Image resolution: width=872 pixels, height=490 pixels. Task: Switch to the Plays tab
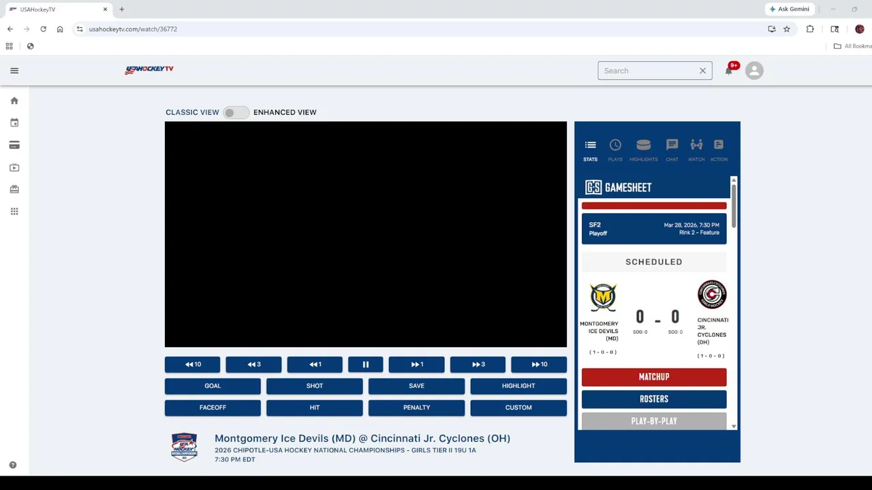[x=615, y=150]
